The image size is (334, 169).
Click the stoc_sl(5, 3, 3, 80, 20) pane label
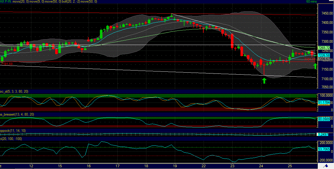point(14,92)
